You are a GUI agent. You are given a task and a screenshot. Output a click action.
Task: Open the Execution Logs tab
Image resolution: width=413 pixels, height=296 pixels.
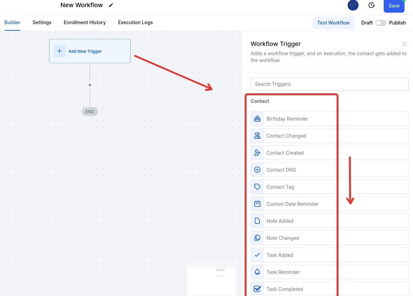coord(136,22)
